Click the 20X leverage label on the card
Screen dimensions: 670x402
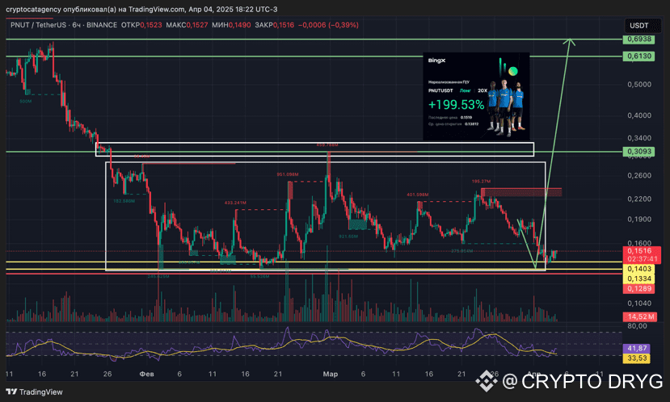click(482, 90)
